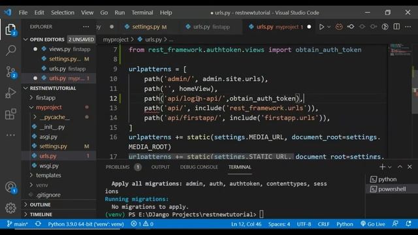The image size is (418, 235).
Task: Click the go-to-change icon in editor toolbar
Action: [351, 27]
